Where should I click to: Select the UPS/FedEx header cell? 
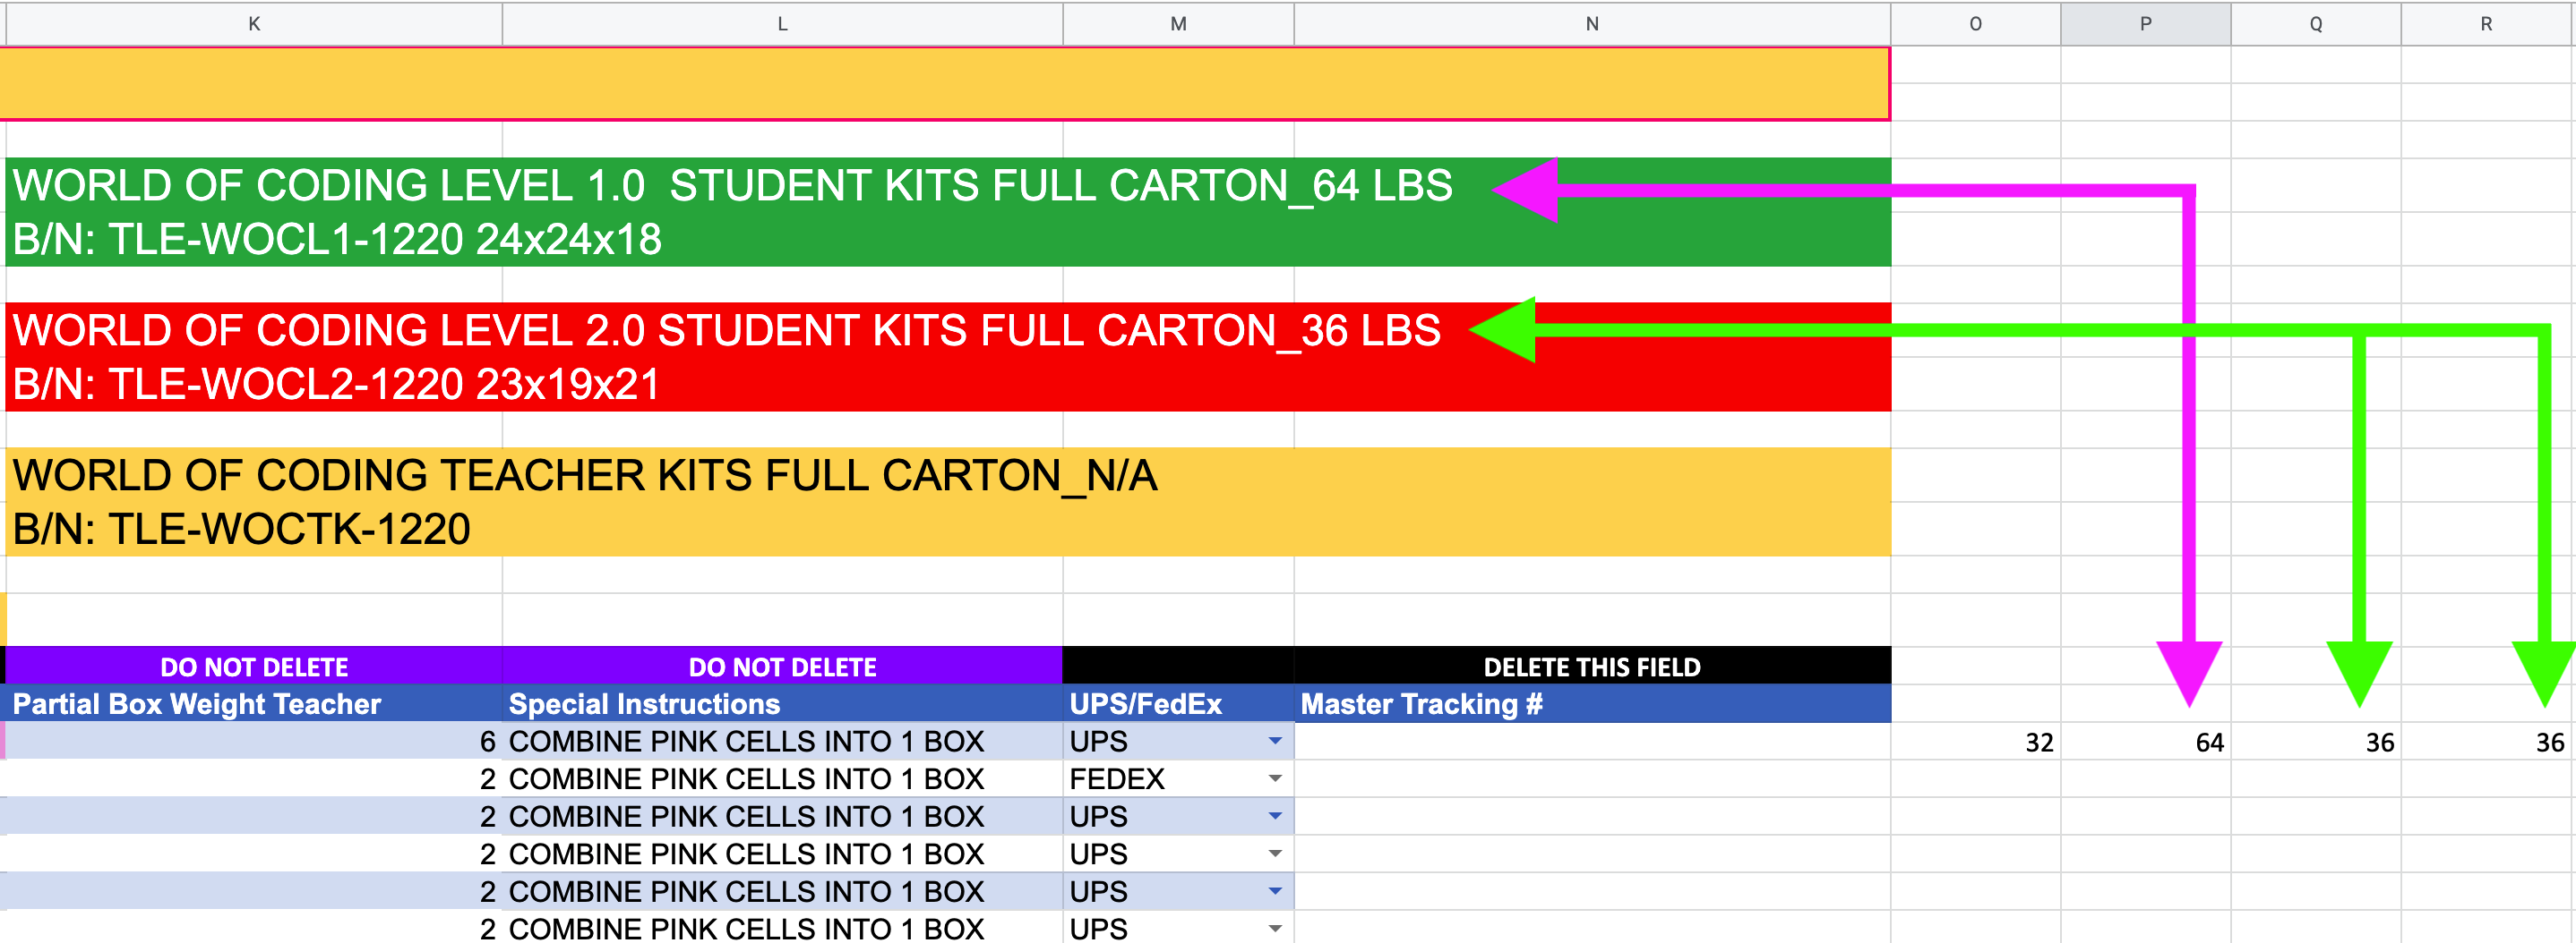pos(1178,703)
